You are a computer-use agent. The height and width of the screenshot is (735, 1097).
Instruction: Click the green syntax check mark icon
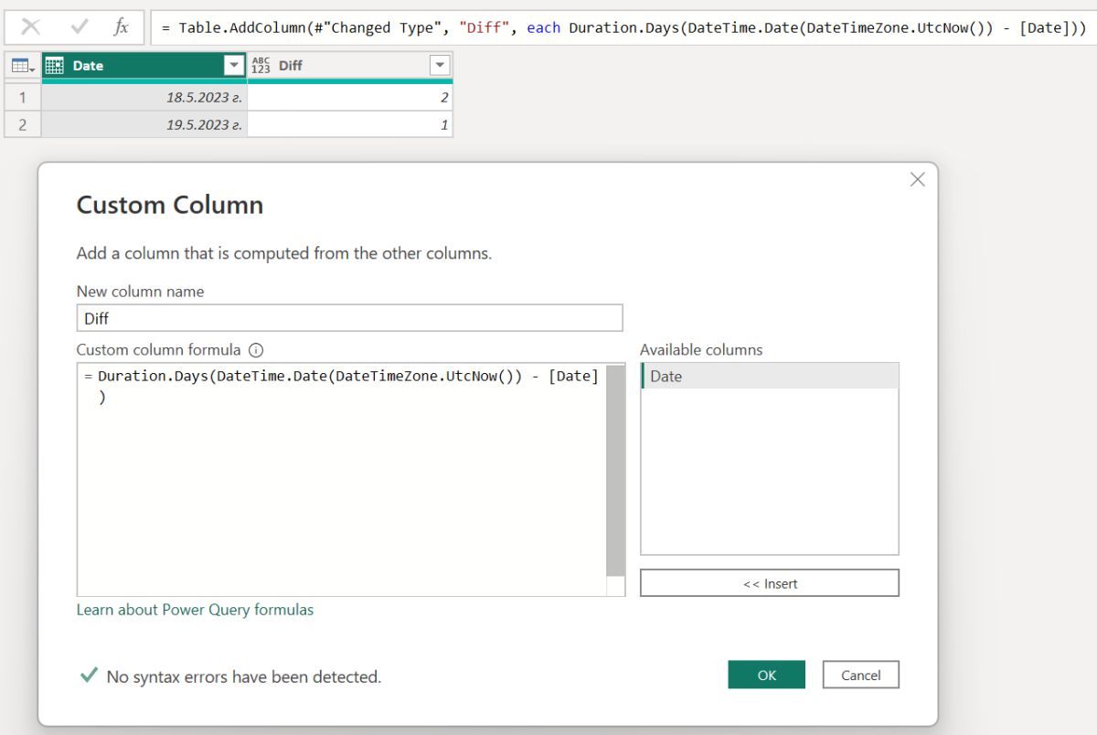(x=89, y=676)
